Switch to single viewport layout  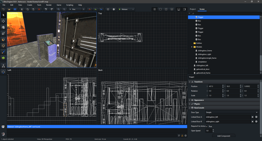point(160,9)
